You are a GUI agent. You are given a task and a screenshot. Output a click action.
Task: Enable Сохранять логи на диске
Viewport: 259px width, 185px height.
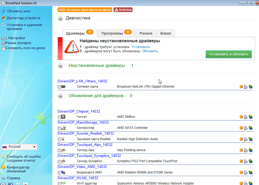3,49
